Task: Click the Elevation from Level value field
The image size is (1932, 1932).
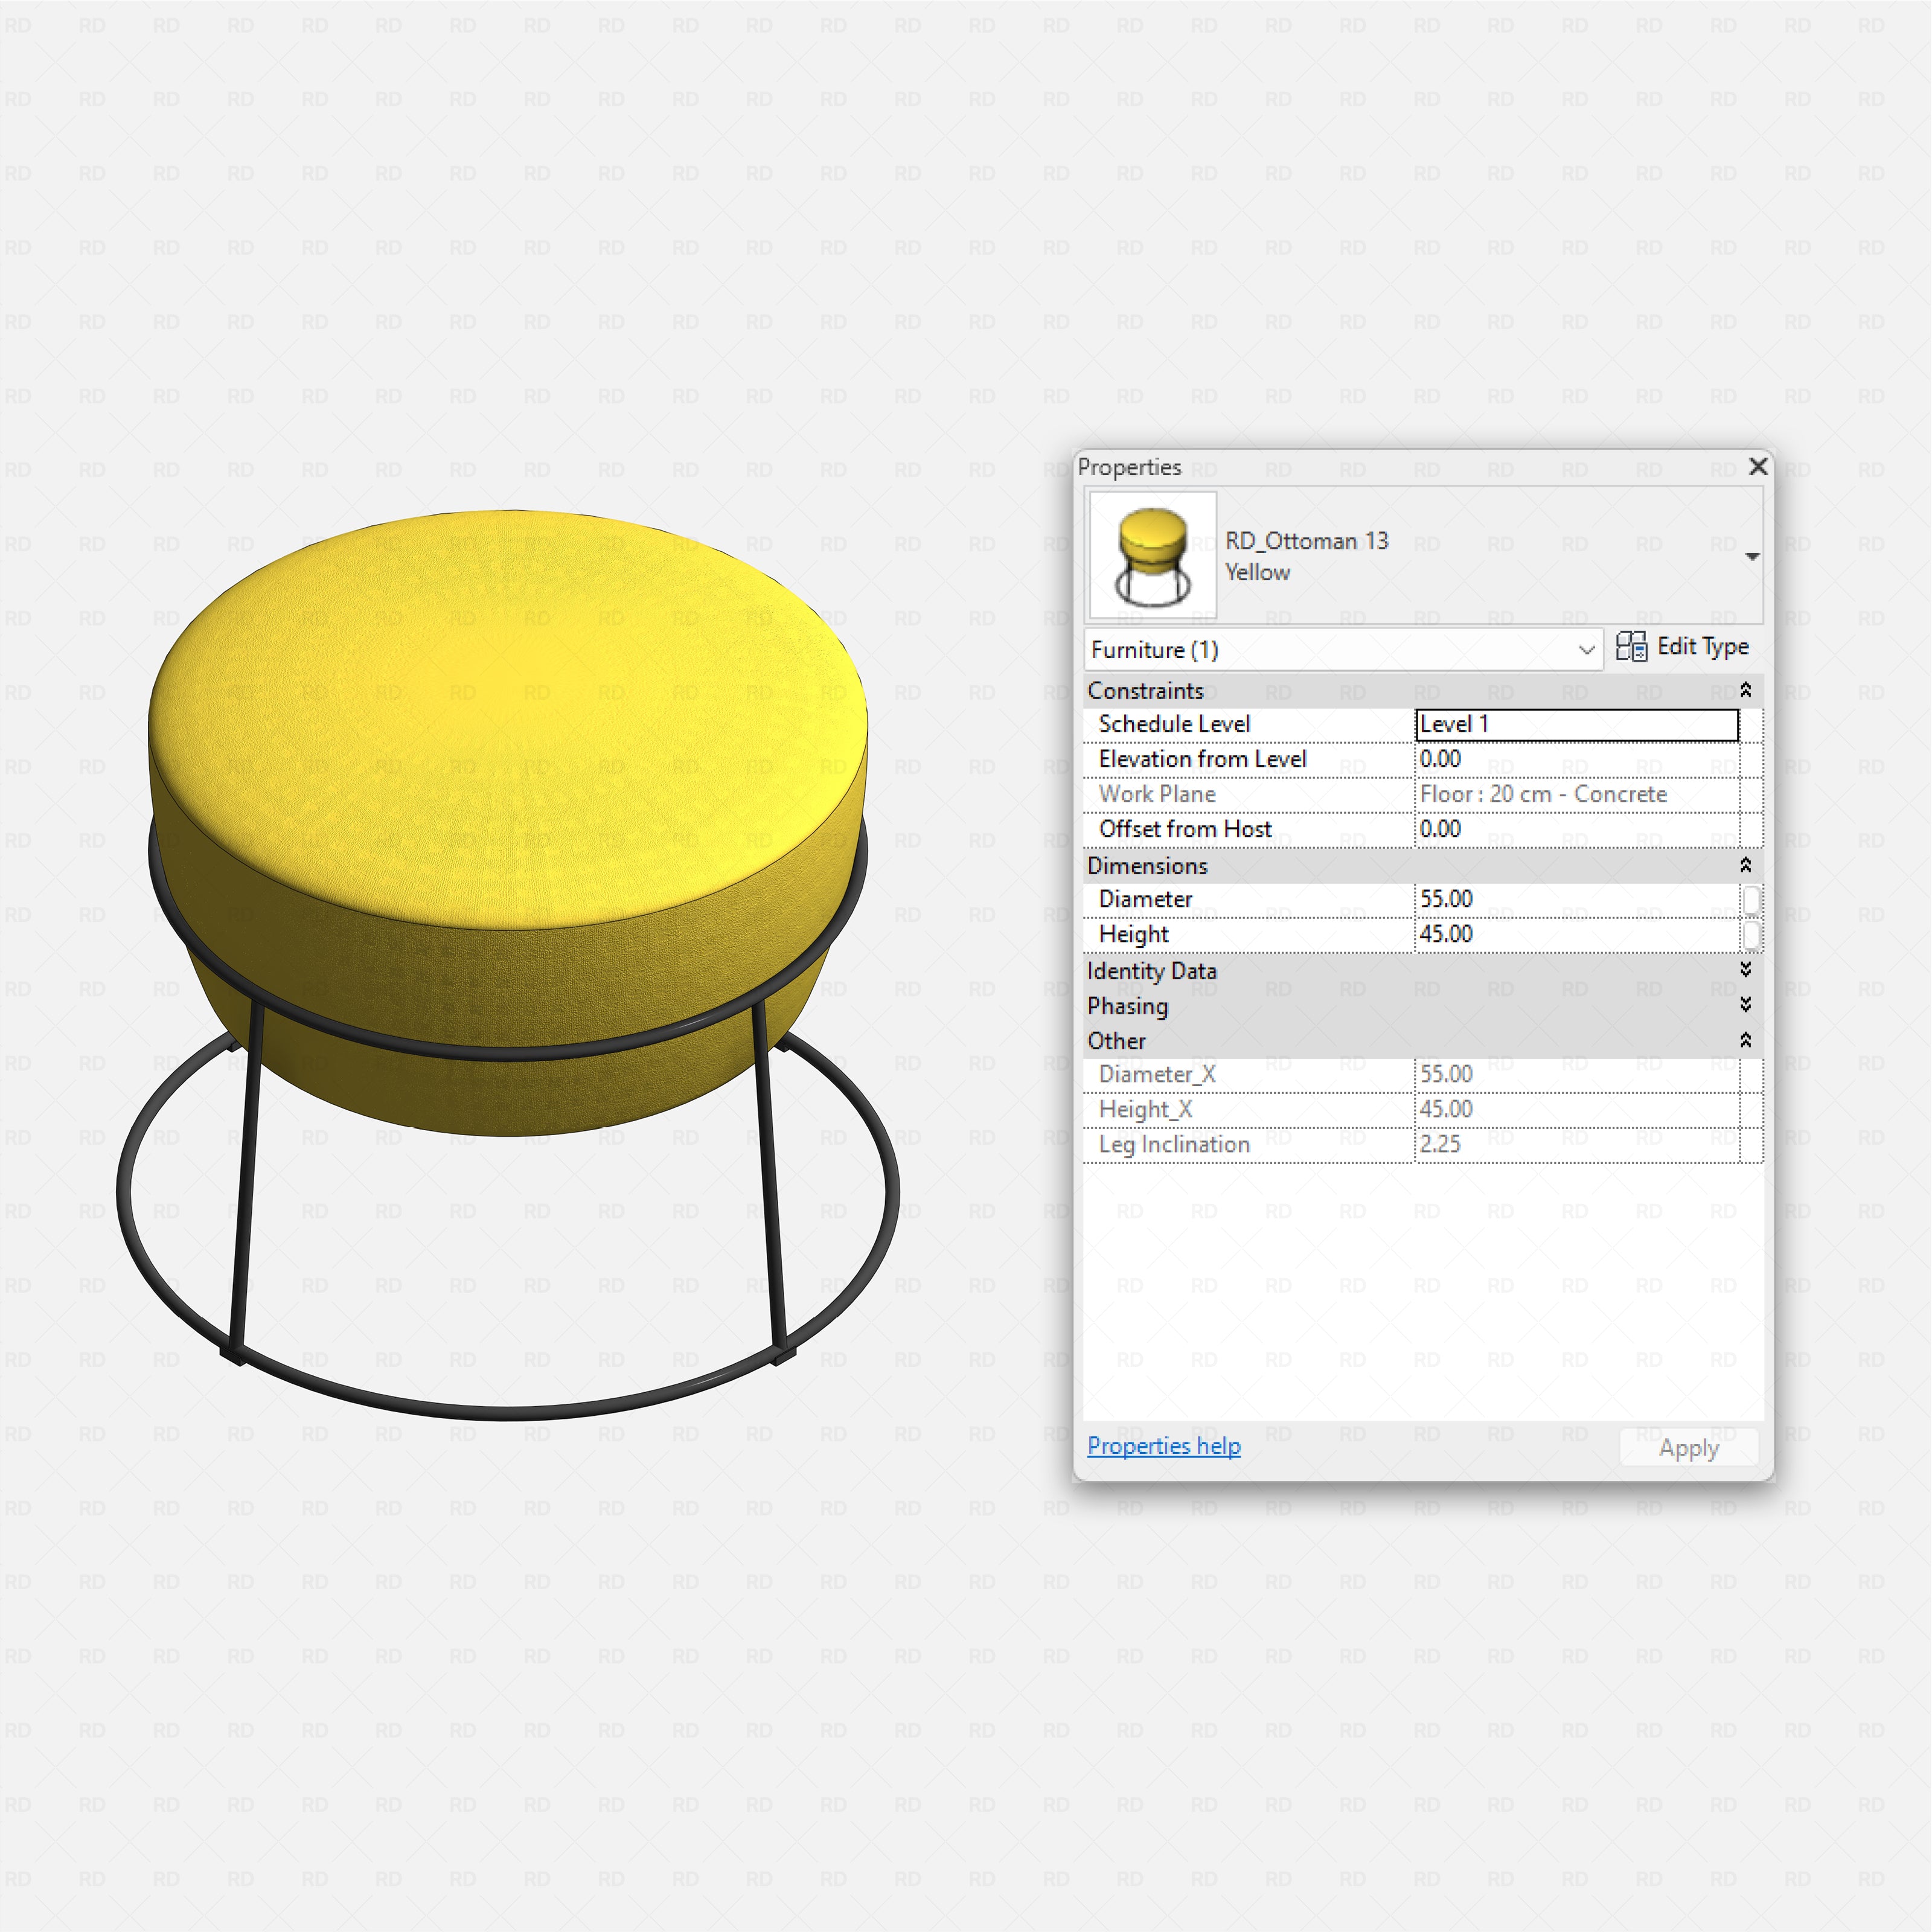Action: 1575,759
